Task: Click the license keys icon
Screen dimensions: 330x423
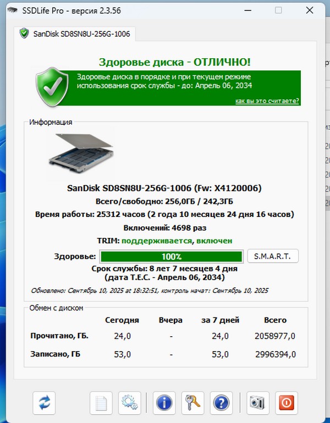Action: (x=193, y=403)
